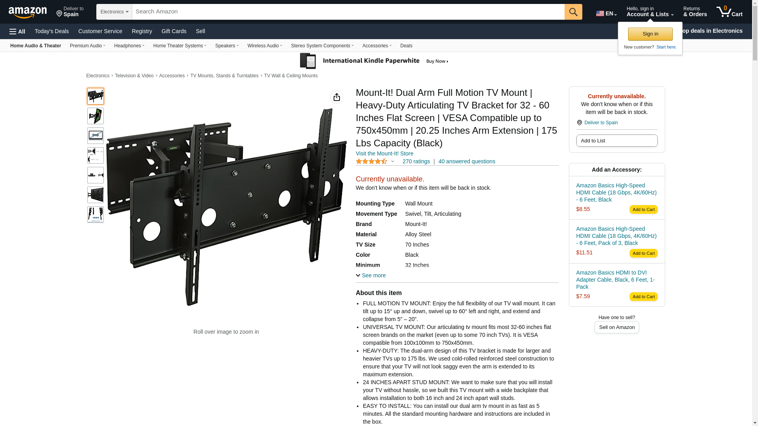Open the 40 answered questions link

pyautogui.click(x=467, y=161)
